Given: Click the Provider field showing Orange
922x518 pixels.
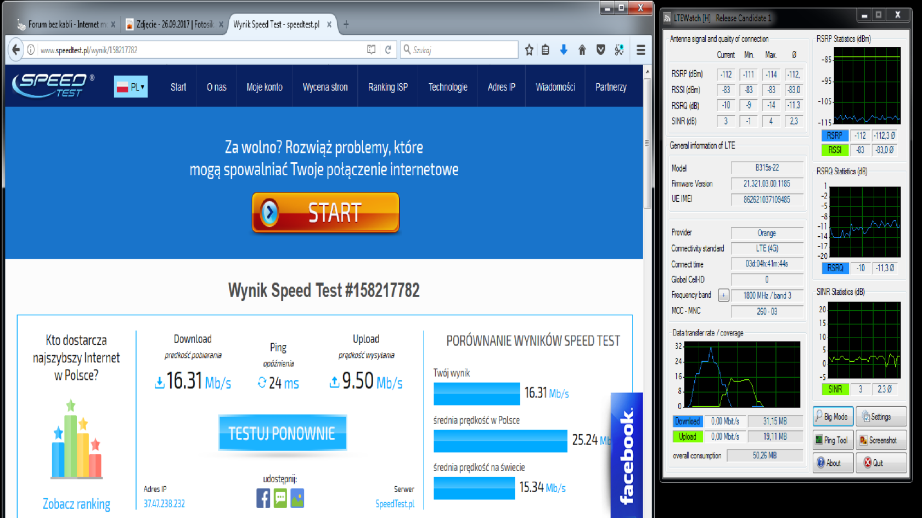Looking at the screenshot, I should click(767, 233).
